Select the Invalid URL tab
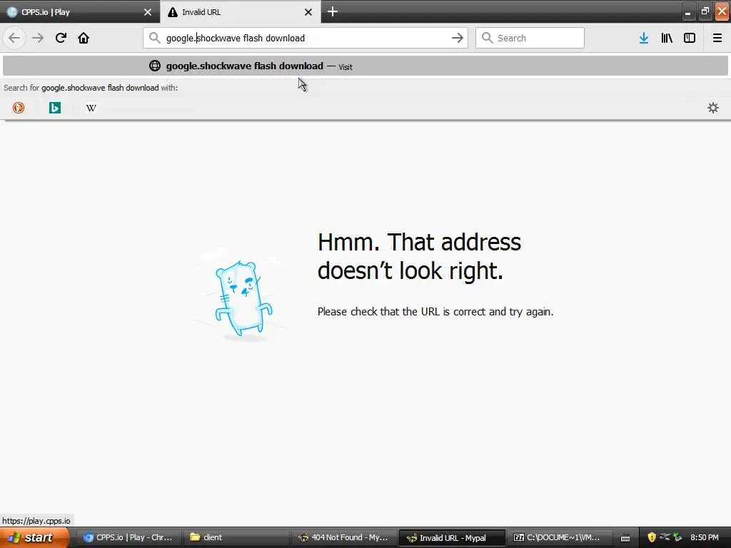 pyautogui.click(x=240, y=11)
